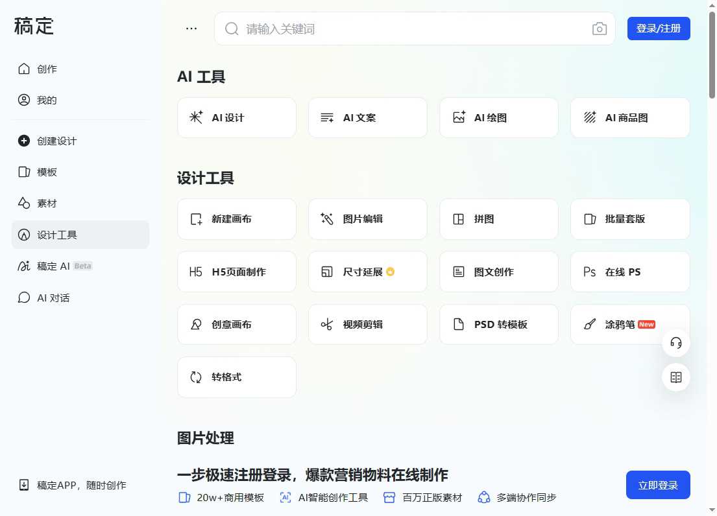
Task: Click the 登录/注册 button
Action: [658, 29]
